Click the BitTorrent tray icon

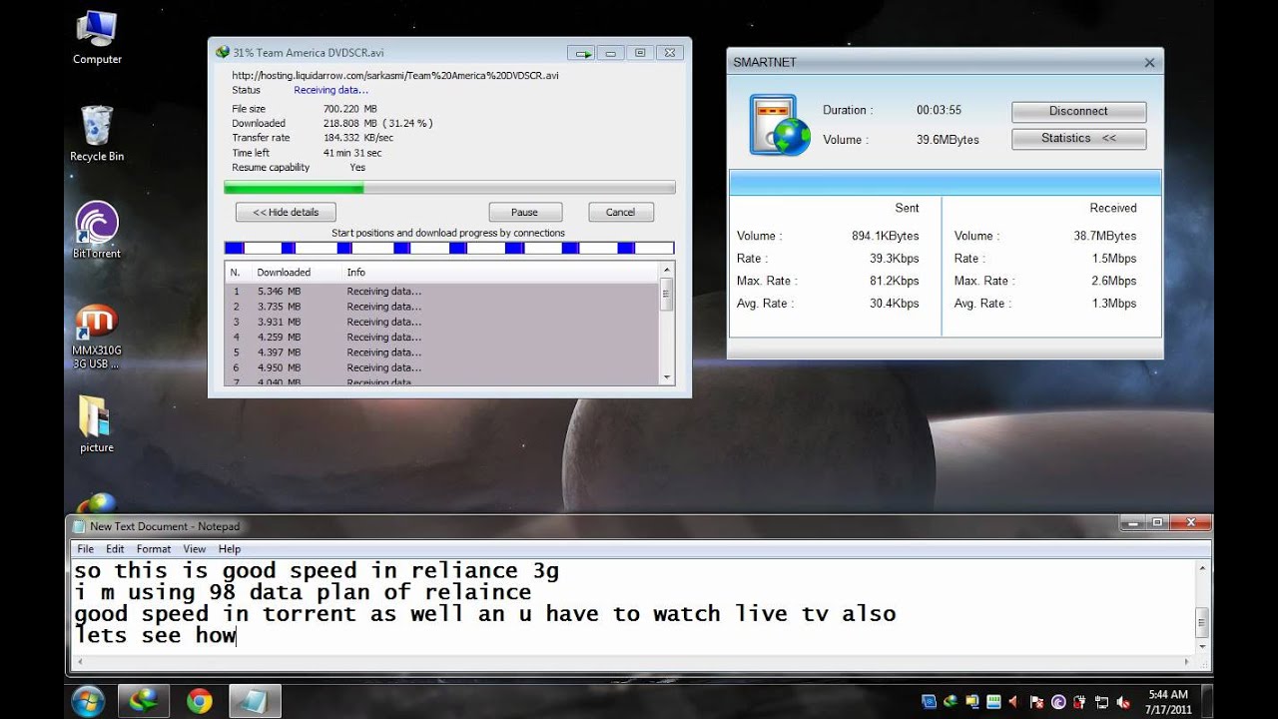click(1058, 702)
